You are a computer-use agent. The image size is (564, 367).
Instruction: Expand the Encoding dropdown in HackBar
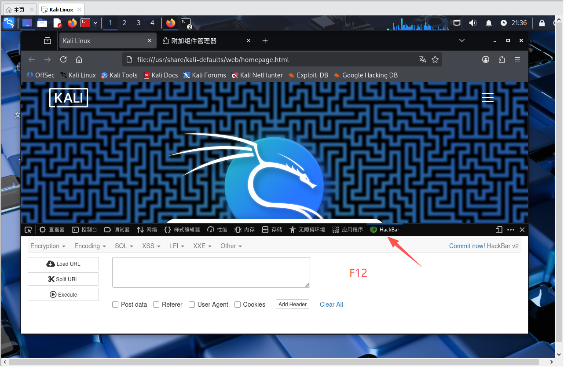point(90,246)
